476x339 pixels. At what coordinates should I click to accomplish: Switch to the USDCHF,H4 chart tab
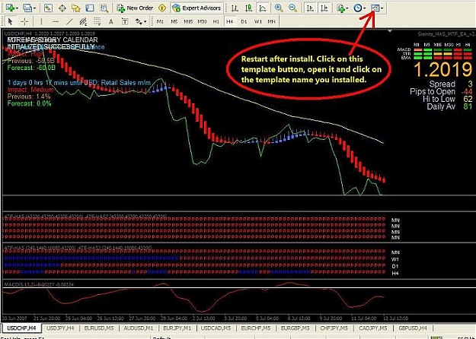(21, 328)
